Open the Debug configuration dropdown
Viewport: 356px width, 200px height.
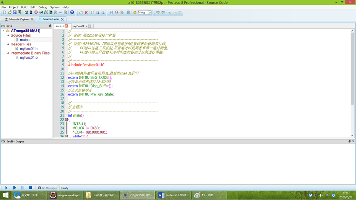[x=150, y=13]
